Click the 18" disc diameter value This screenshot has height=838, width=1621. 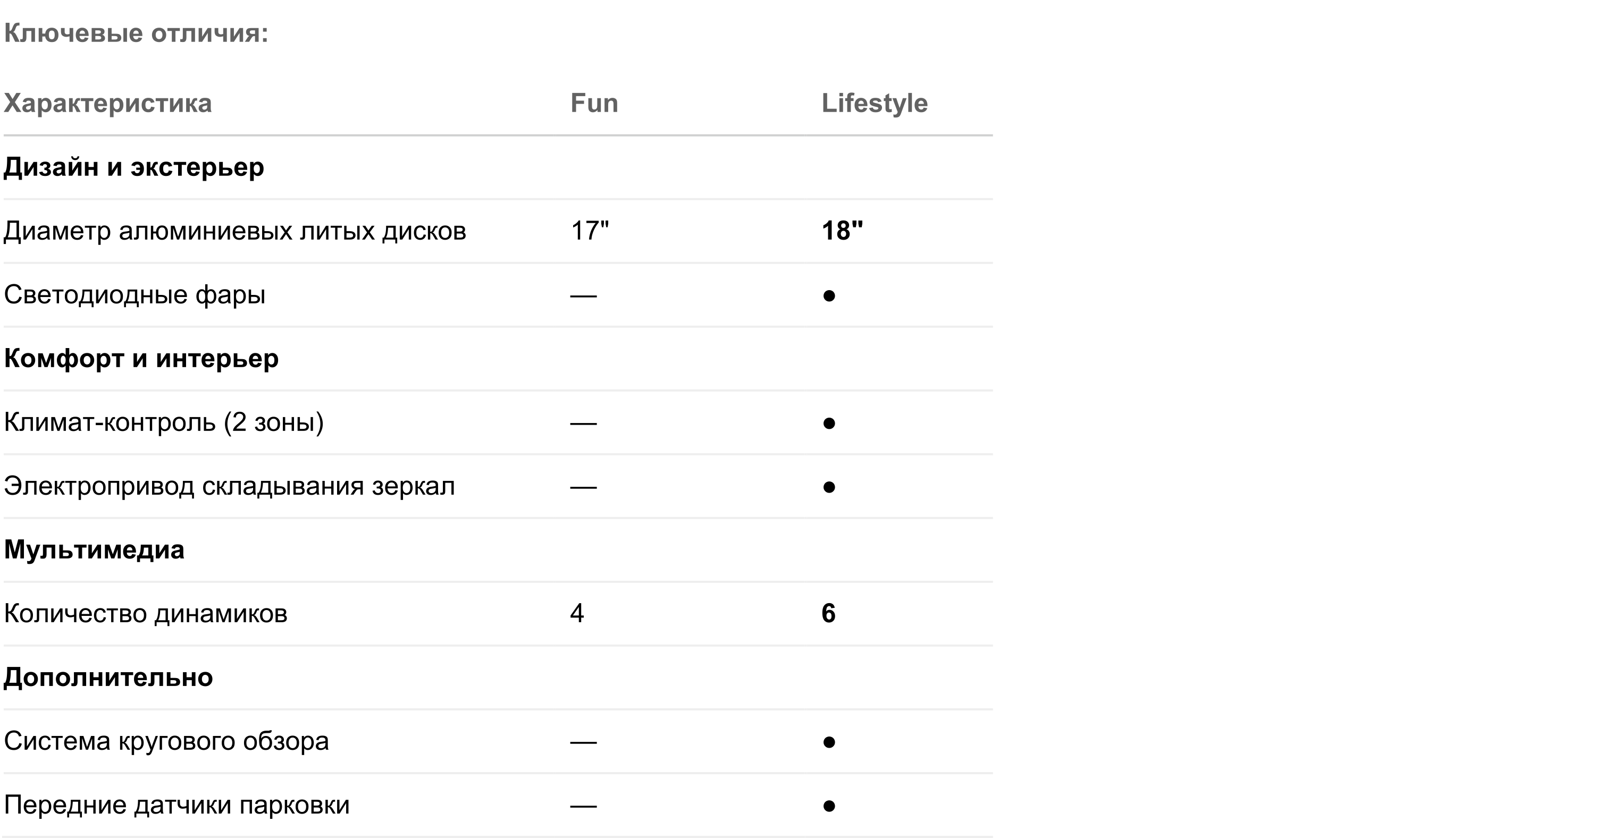pyautogui.click(x=842, y=231)
